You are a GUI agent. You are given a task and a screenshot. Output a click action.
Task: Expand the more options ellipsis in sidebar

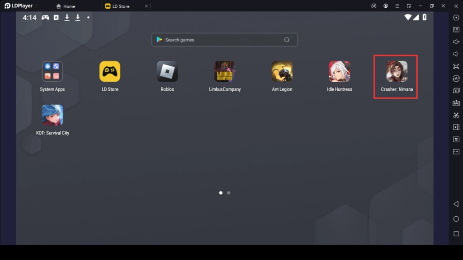click(456, 152)
